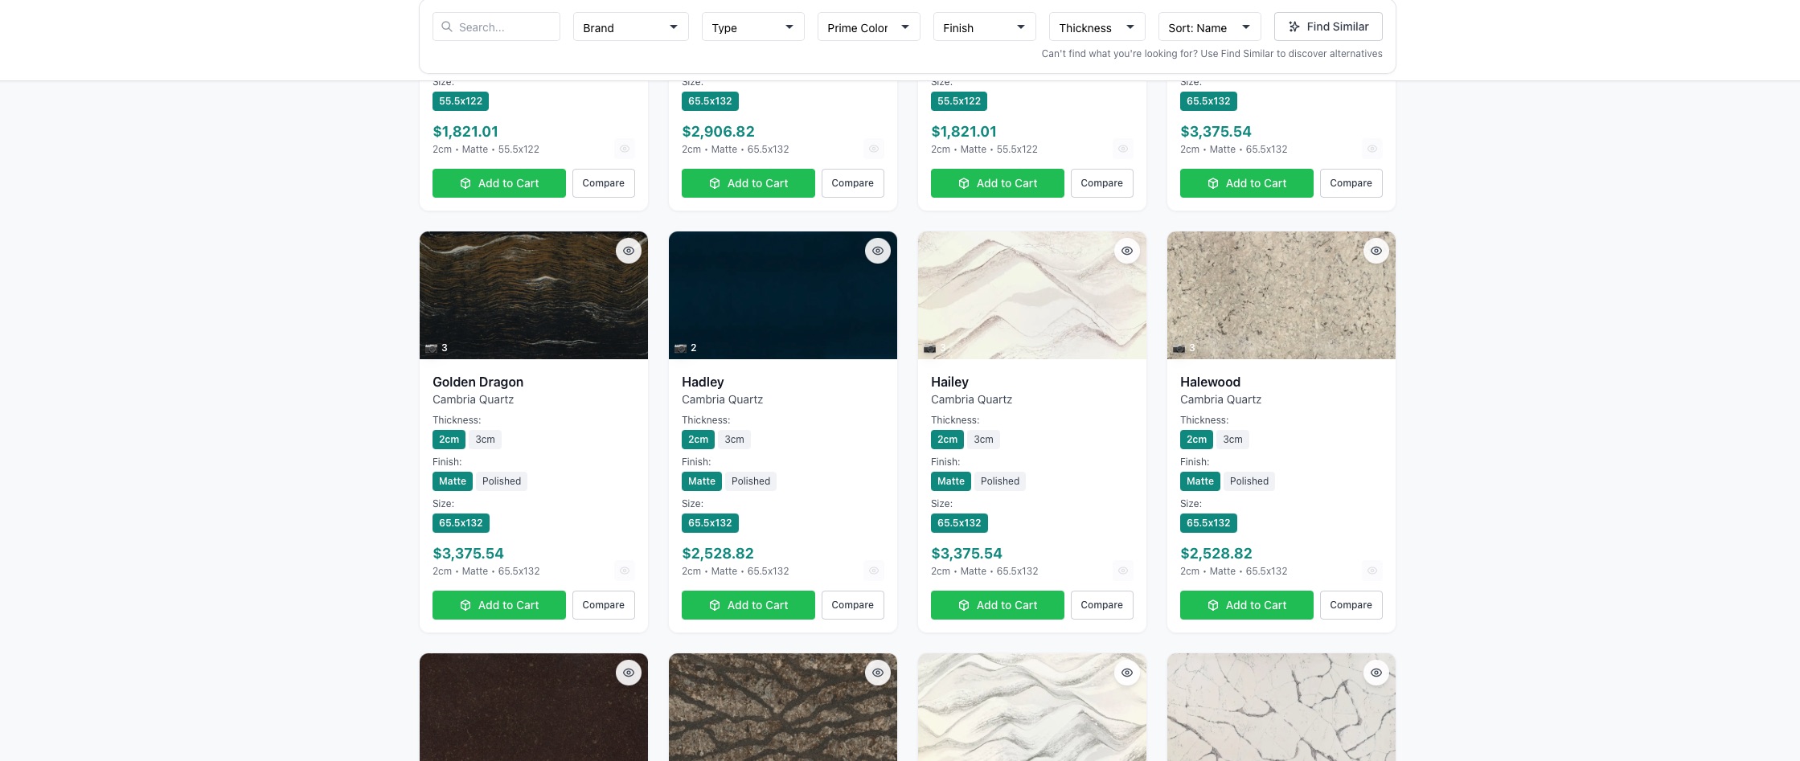Open the Sort: Name dropdown

(1209, 27)
